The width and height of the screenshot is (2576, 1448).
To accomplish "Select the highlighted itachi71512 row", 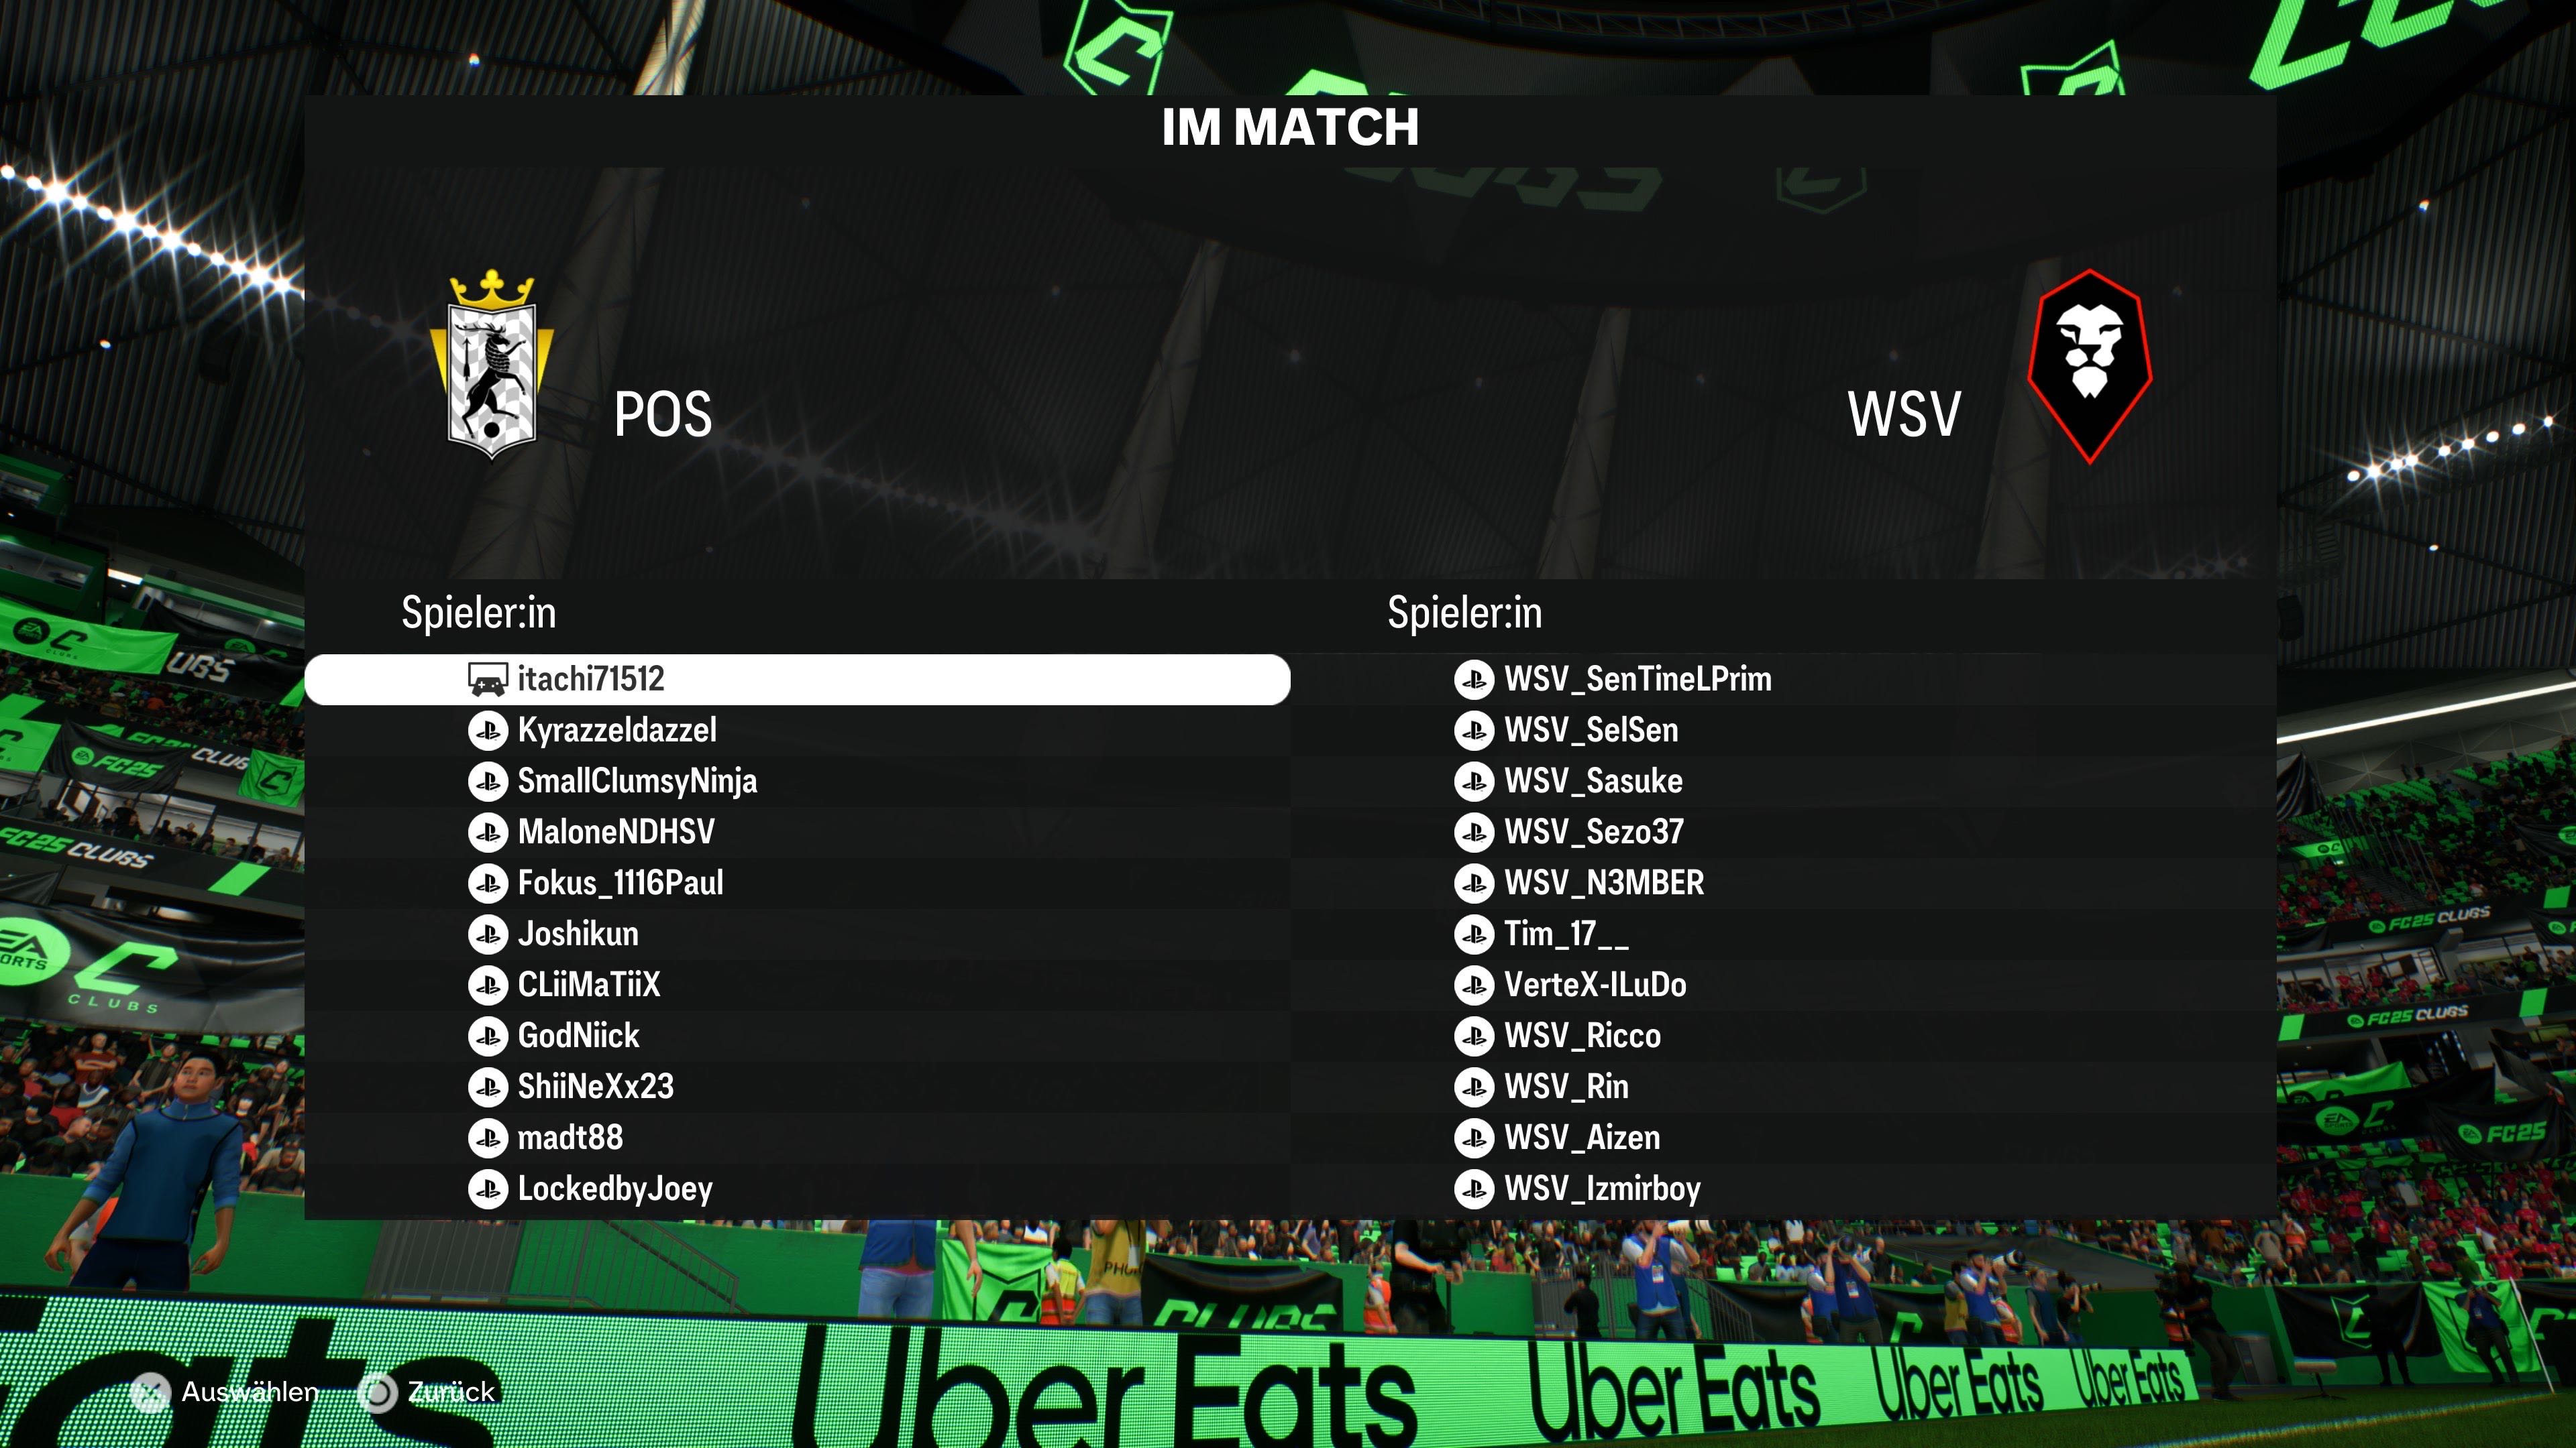I will click(x=797, y=680).
